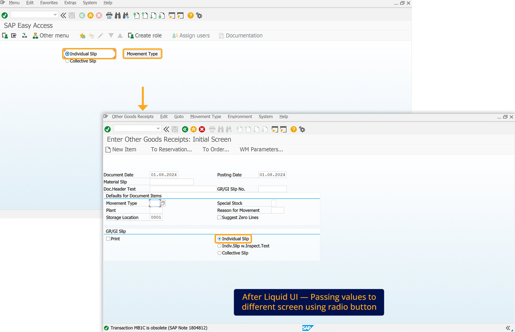This screenshot has height=332, width=515.
Task: Click the First Page icon in Easy Access toolbar
Action: (136, 15)
